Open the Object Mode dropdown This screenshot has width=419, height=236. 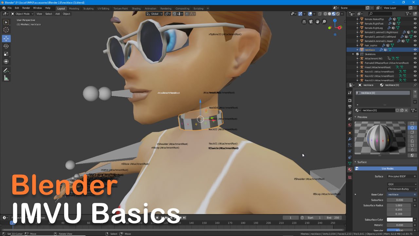22,14
